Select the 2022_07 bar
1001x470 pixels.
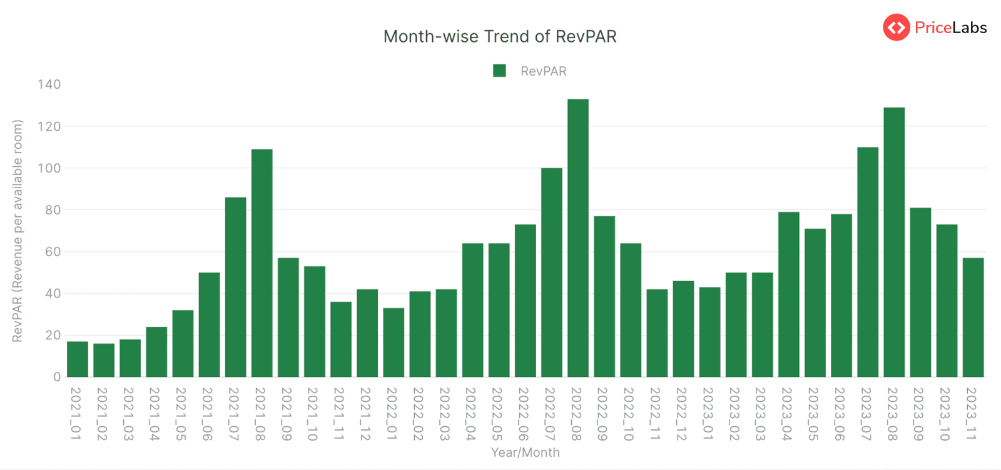pyautogui.click(x=552, y=272)
